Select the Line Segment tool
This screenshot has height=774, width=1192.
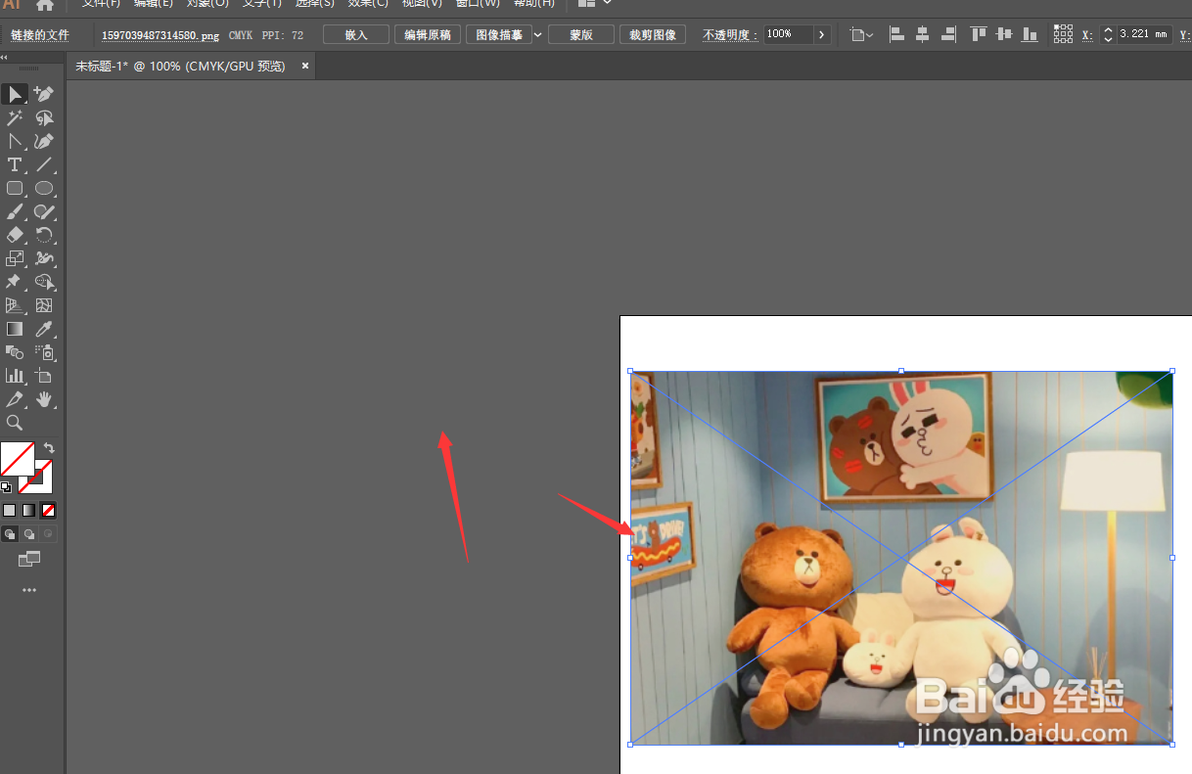point(44,164)
